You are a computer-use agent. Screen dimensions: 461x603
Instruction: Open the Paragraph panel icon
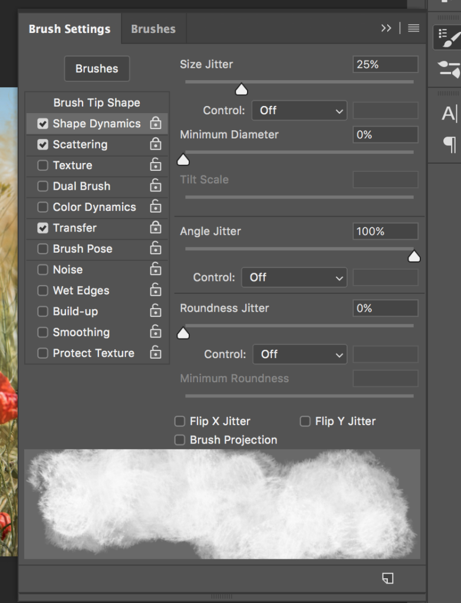pyautogui.click(x=449, y=145)
